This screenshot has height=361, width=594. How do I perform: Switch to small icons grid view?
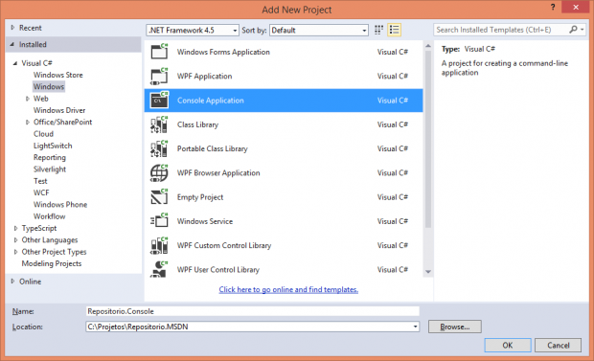click(x=378, y=30)
